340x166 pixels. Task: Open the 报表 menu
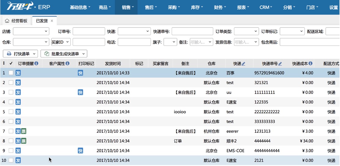[243, 7]
